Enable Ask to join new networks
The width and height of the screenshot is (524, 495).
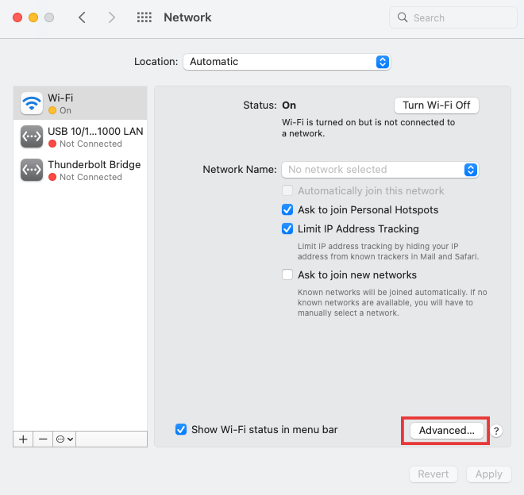pos(287,275)
